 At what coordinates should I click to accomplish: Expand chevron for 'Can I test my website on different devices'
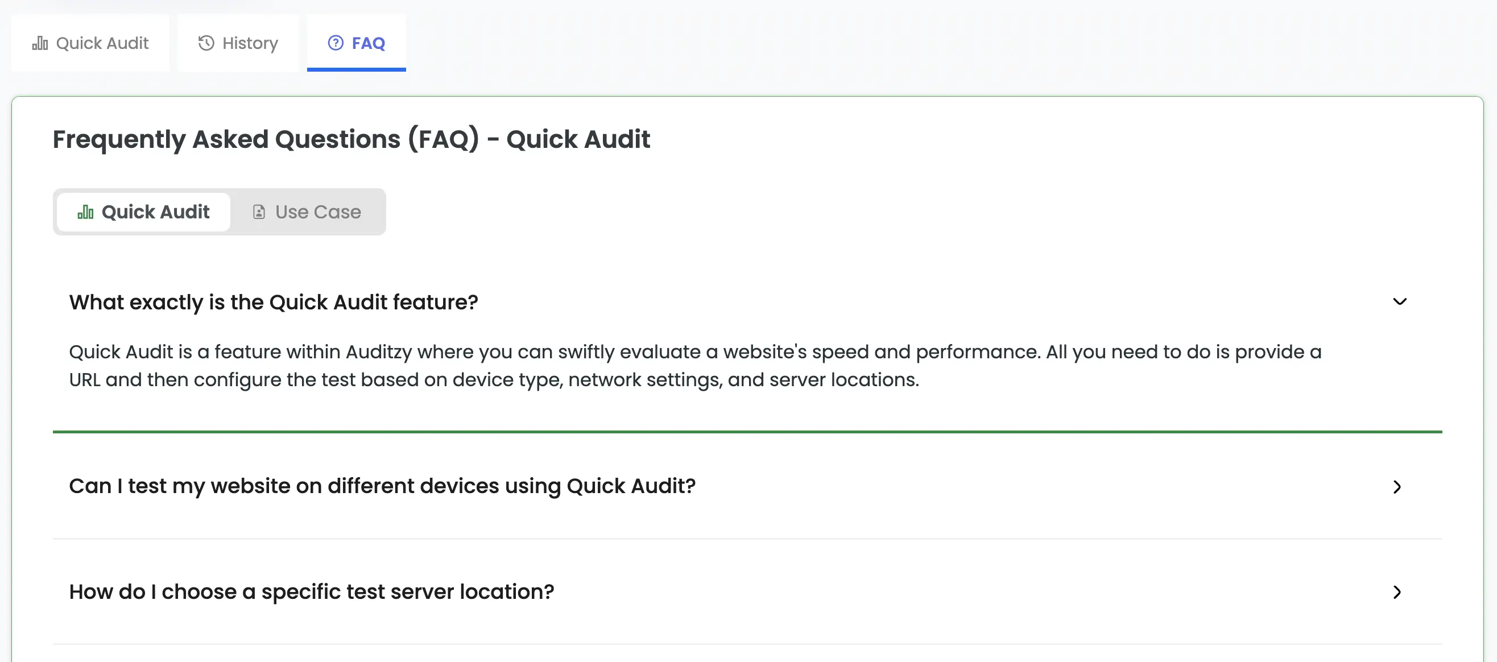coord(1397,486)
